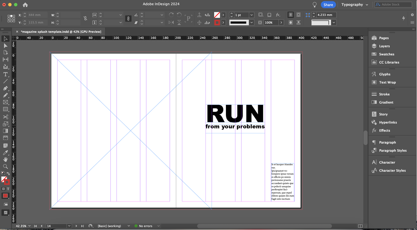
Task: Open the Typography workspace switcher
Action: (x=355, y=5)
